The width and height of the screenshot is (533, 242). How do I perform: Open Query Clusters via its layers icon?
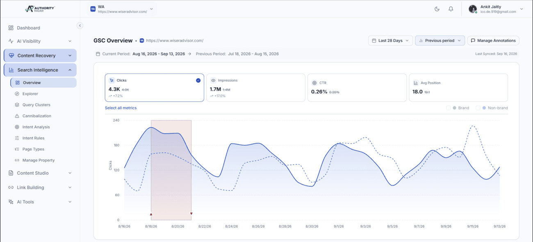17,105
